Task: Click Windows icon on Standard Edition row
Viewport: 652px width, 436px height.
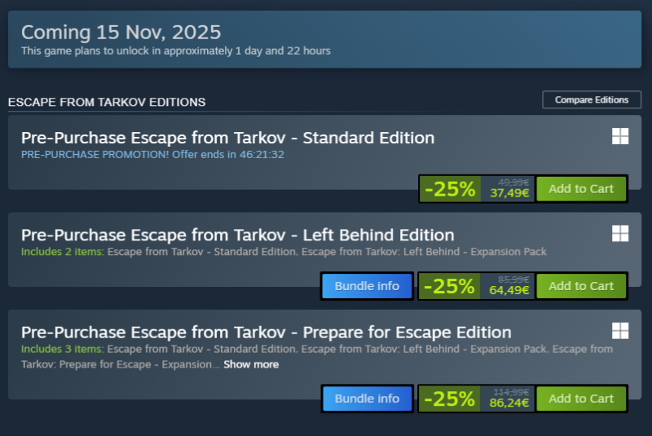Action: point(620,136)
